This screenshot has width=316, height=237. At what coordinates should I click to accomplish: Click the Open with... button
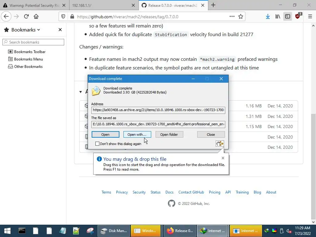(x=137, y=135)
